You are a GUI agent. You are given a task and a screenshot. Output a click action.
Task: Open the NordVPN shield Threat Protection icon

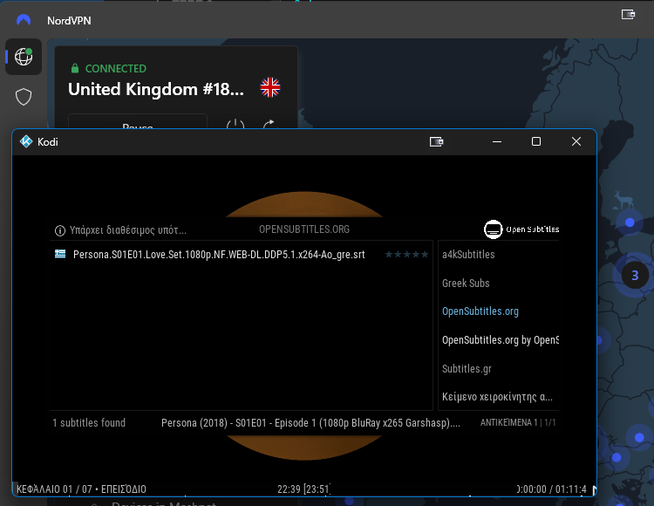[x=24, y=97]
